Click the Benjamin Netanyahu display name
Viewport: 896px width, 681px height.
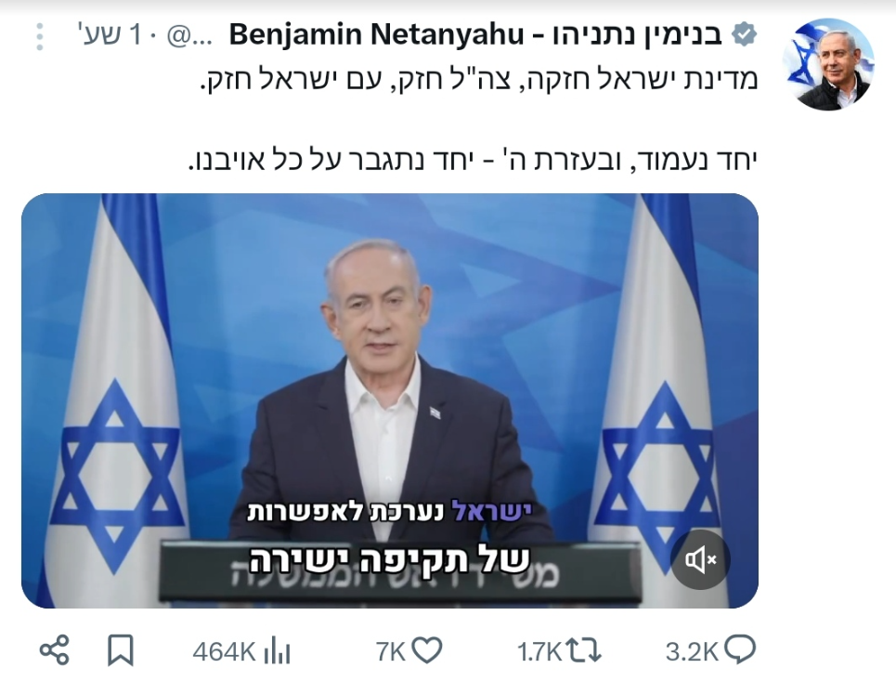475,35
